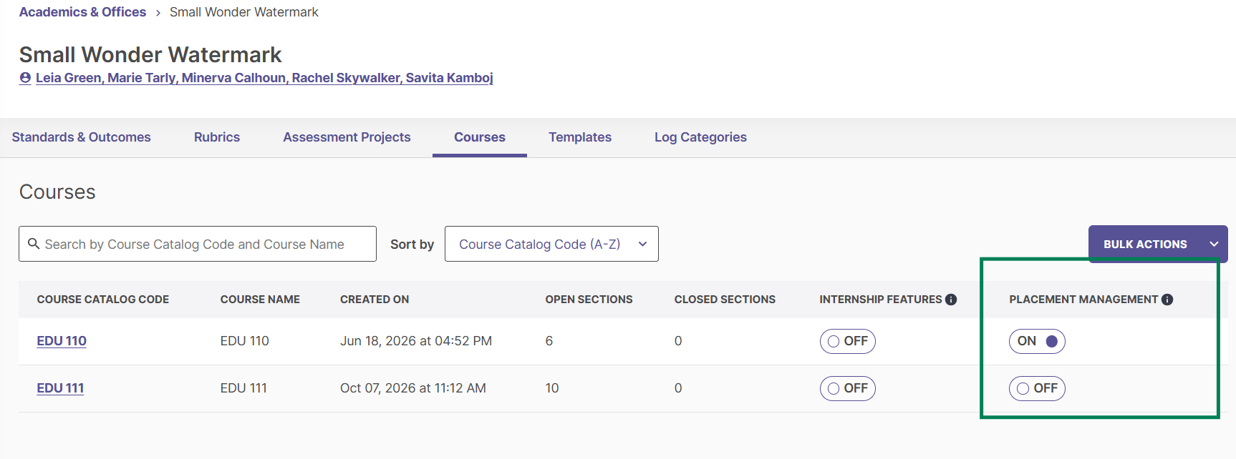Open the Sort by dropdown
The height and width of the screenshot is (459, 1236).
(x=551, y=244)
